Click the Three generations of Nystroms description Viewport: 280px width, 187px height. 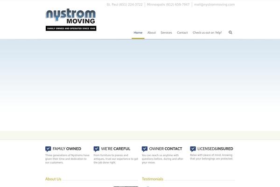click(67, 159)
